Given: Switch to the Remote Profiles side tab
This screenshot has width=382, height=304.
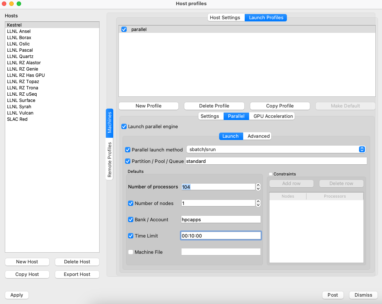Looking at the screenshot, I should point(110,160).
